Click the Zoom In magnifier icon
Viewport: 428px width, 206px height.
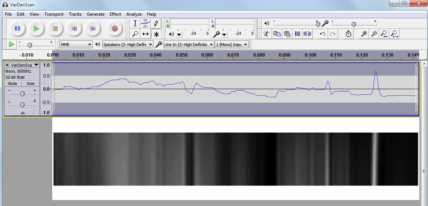[x=364, y=34]
